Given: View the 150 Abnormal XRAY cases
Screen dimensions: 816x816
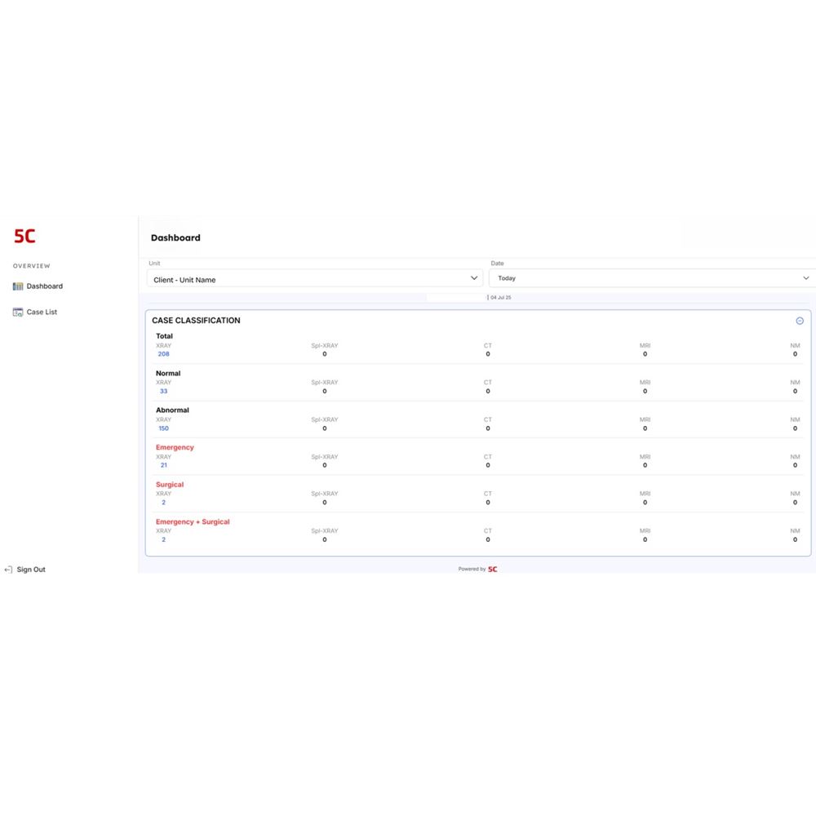Looking at the screenshot, I should click(x=164, y=428).
